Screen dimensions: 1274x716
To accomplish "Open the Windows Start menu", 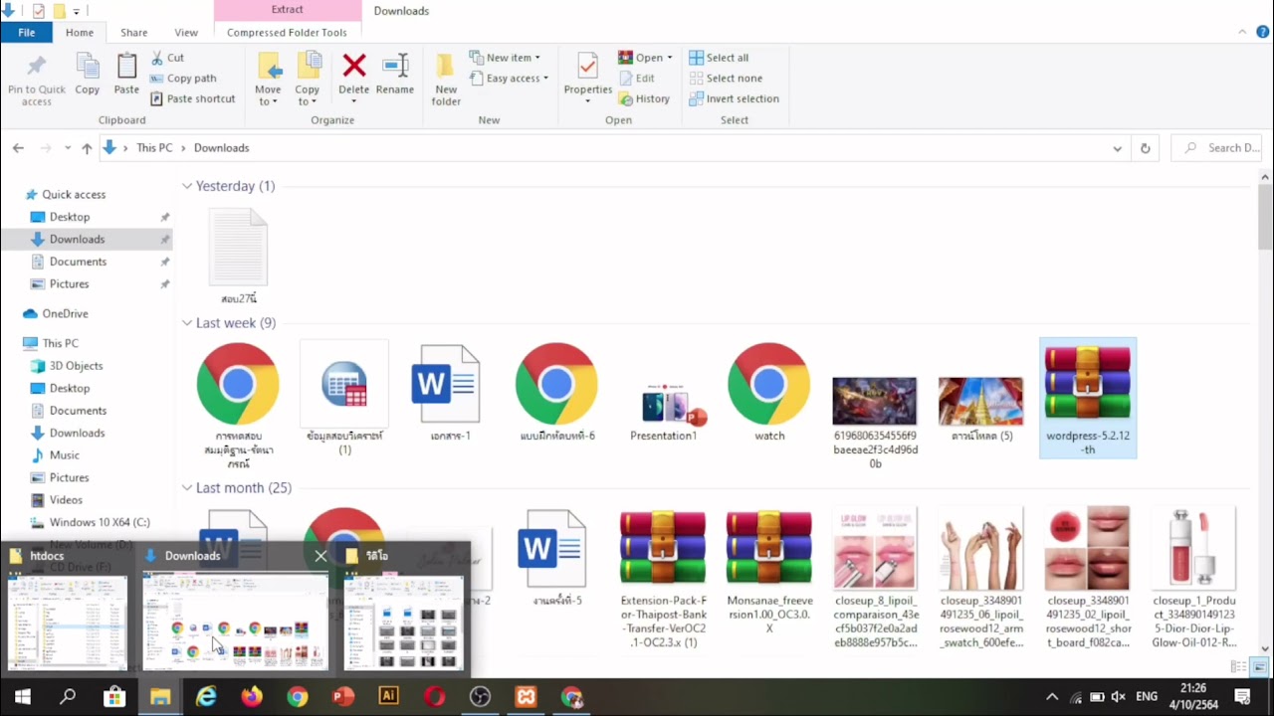I will pyautogui.click(x=23, y=696).
